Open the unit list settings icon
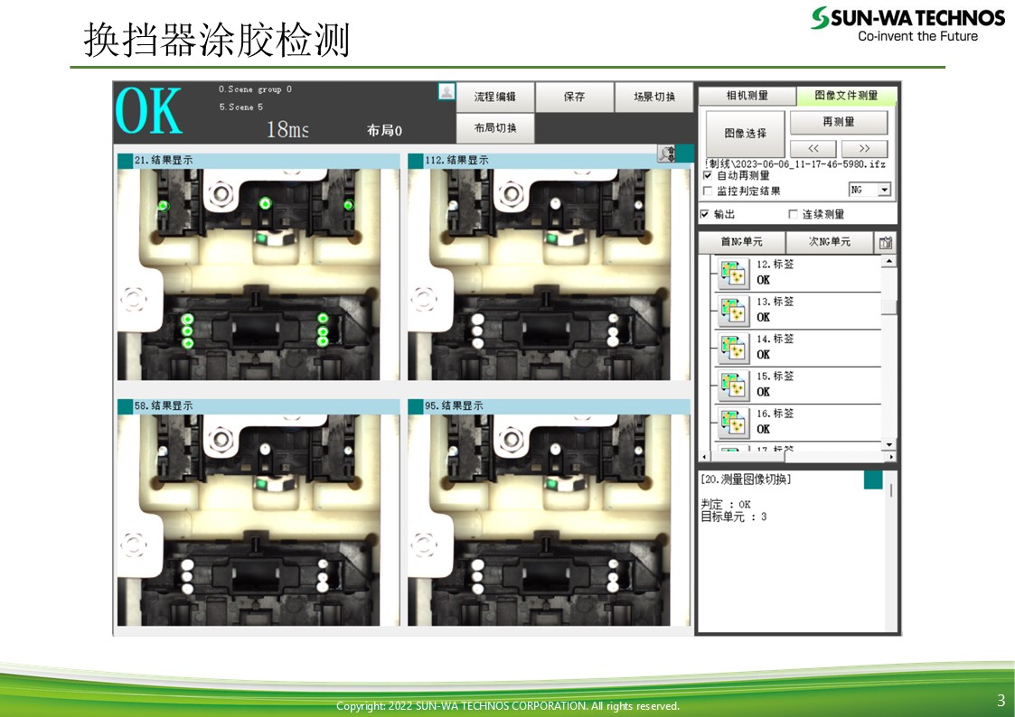 [886, 242]
